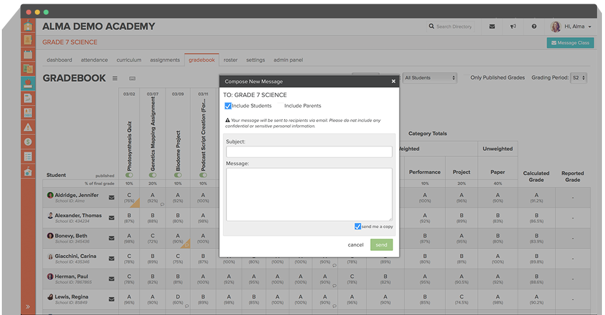Screen dimensions: 605x315
Task: Switch to the attendance tab
Action: point(94,60)
